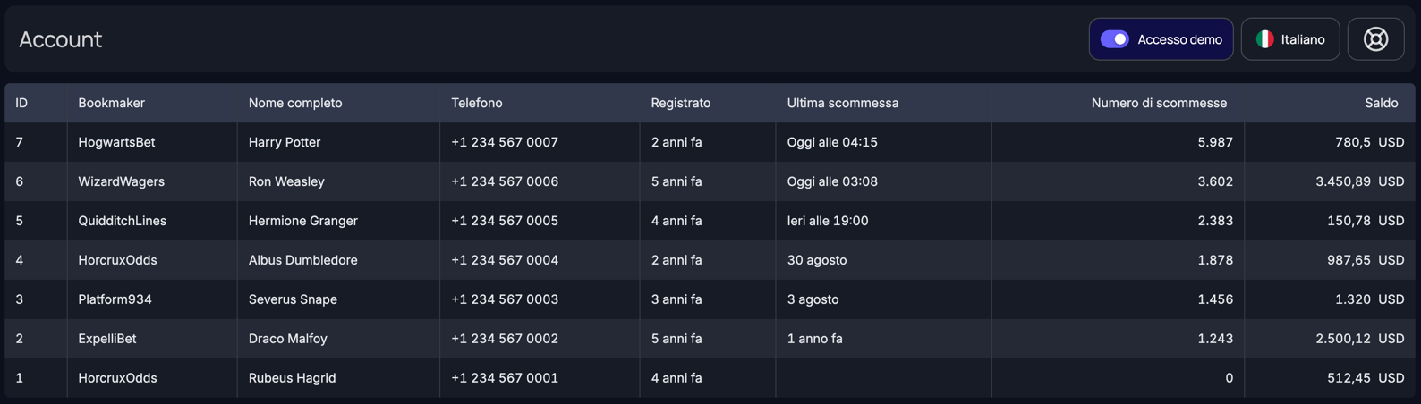Open the WizardWagers bookmaker entry
This screenshot has height=404, width=1421.
[121, 181]
